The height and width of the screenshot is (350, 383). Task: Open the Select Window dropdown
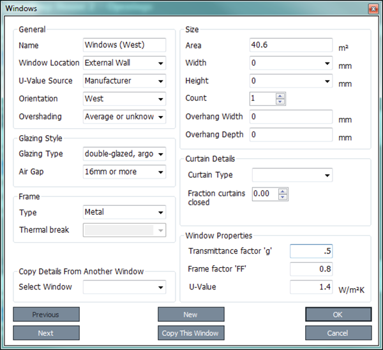point(124,287)
